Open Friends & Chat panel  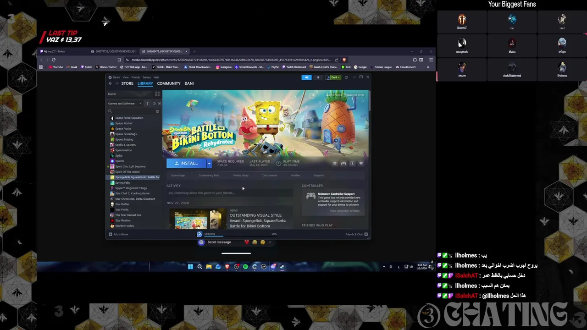[356, 234]
